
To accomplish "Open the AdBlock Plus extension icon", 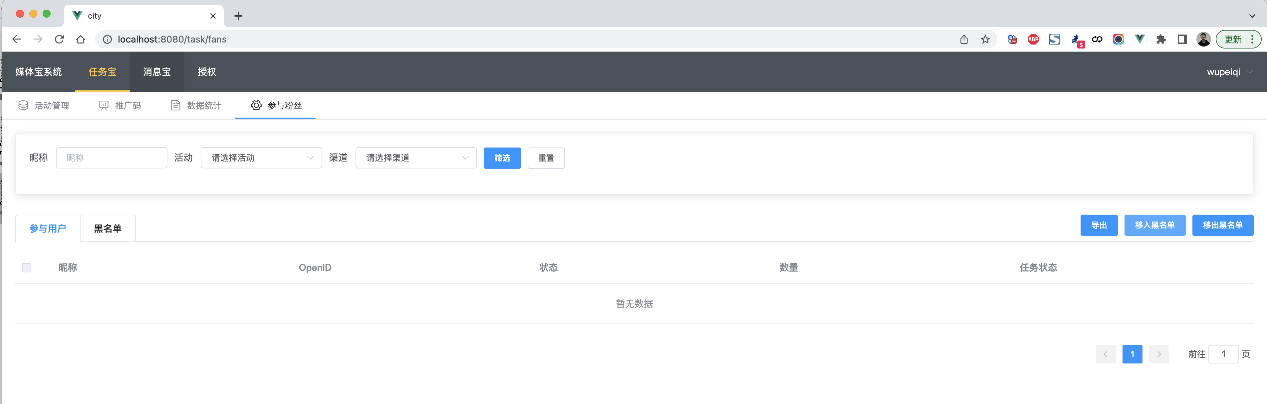I will [x=1033, y=39].
